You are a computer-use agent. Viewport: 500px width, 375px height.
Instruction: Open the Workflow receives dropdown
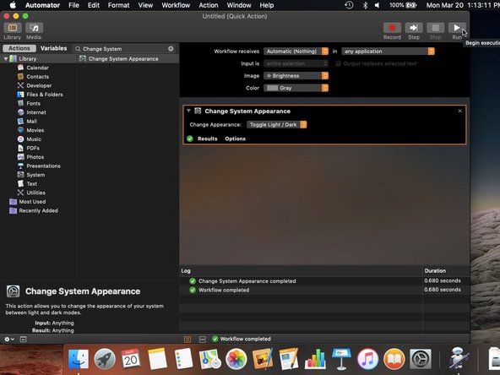click(x=296, y=51)
